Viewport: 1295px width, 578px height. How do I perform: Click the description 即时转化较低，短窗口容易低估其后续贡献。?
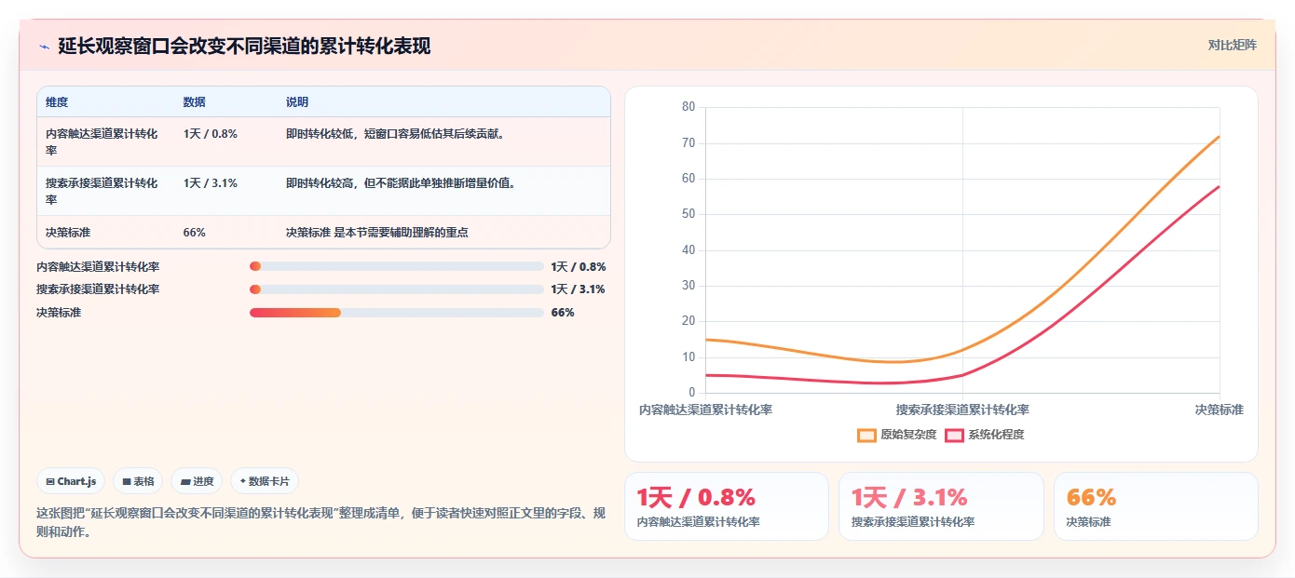coord(396,134)
